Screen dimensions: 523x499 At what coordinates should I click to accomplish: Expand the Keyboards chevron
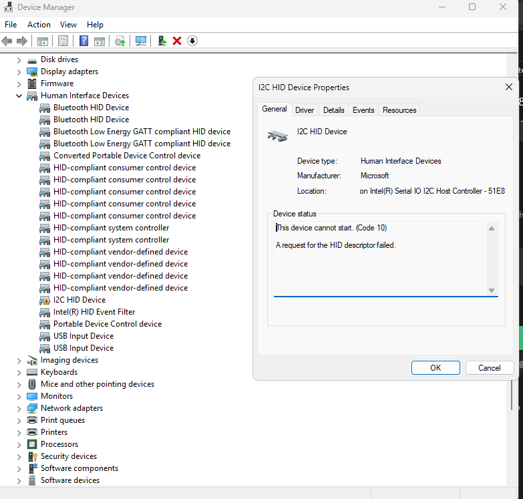point(19,373)
